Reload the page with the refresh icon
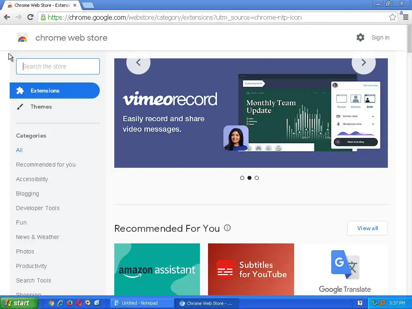 point(30,17)
